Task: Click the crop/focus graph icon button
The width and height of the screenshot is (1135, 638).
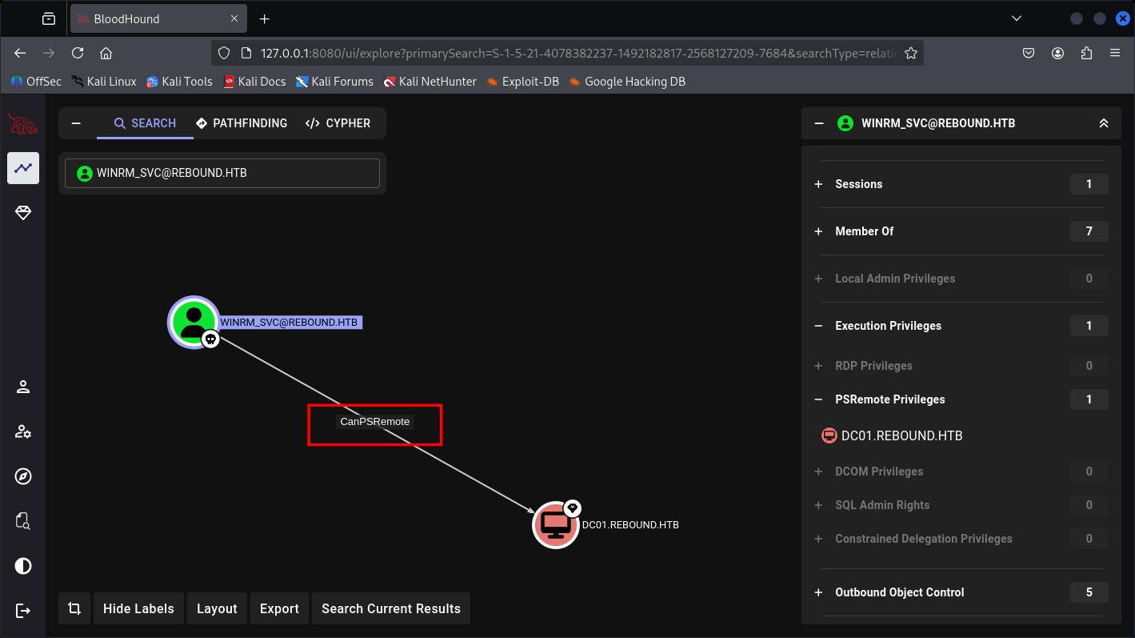Action: tap(74, 608)
